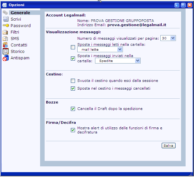Open the 'Spedite' sent folder dropdown
The width and height of the screenshot is (194, 177).
(x=118, y=61)
